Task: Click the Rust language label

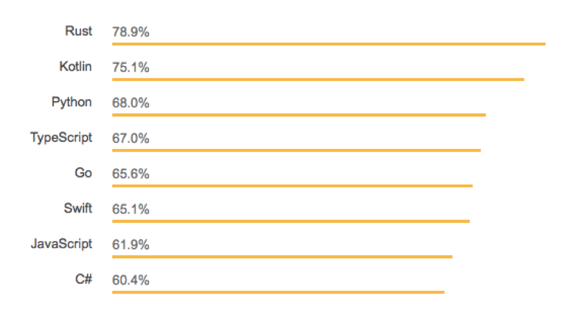Action: (x=78, y=31)
